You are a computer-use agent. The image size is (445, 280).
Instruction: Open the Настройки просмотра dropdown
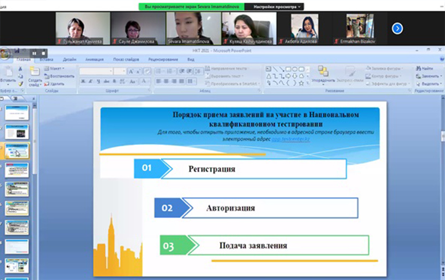pos(277,7)
